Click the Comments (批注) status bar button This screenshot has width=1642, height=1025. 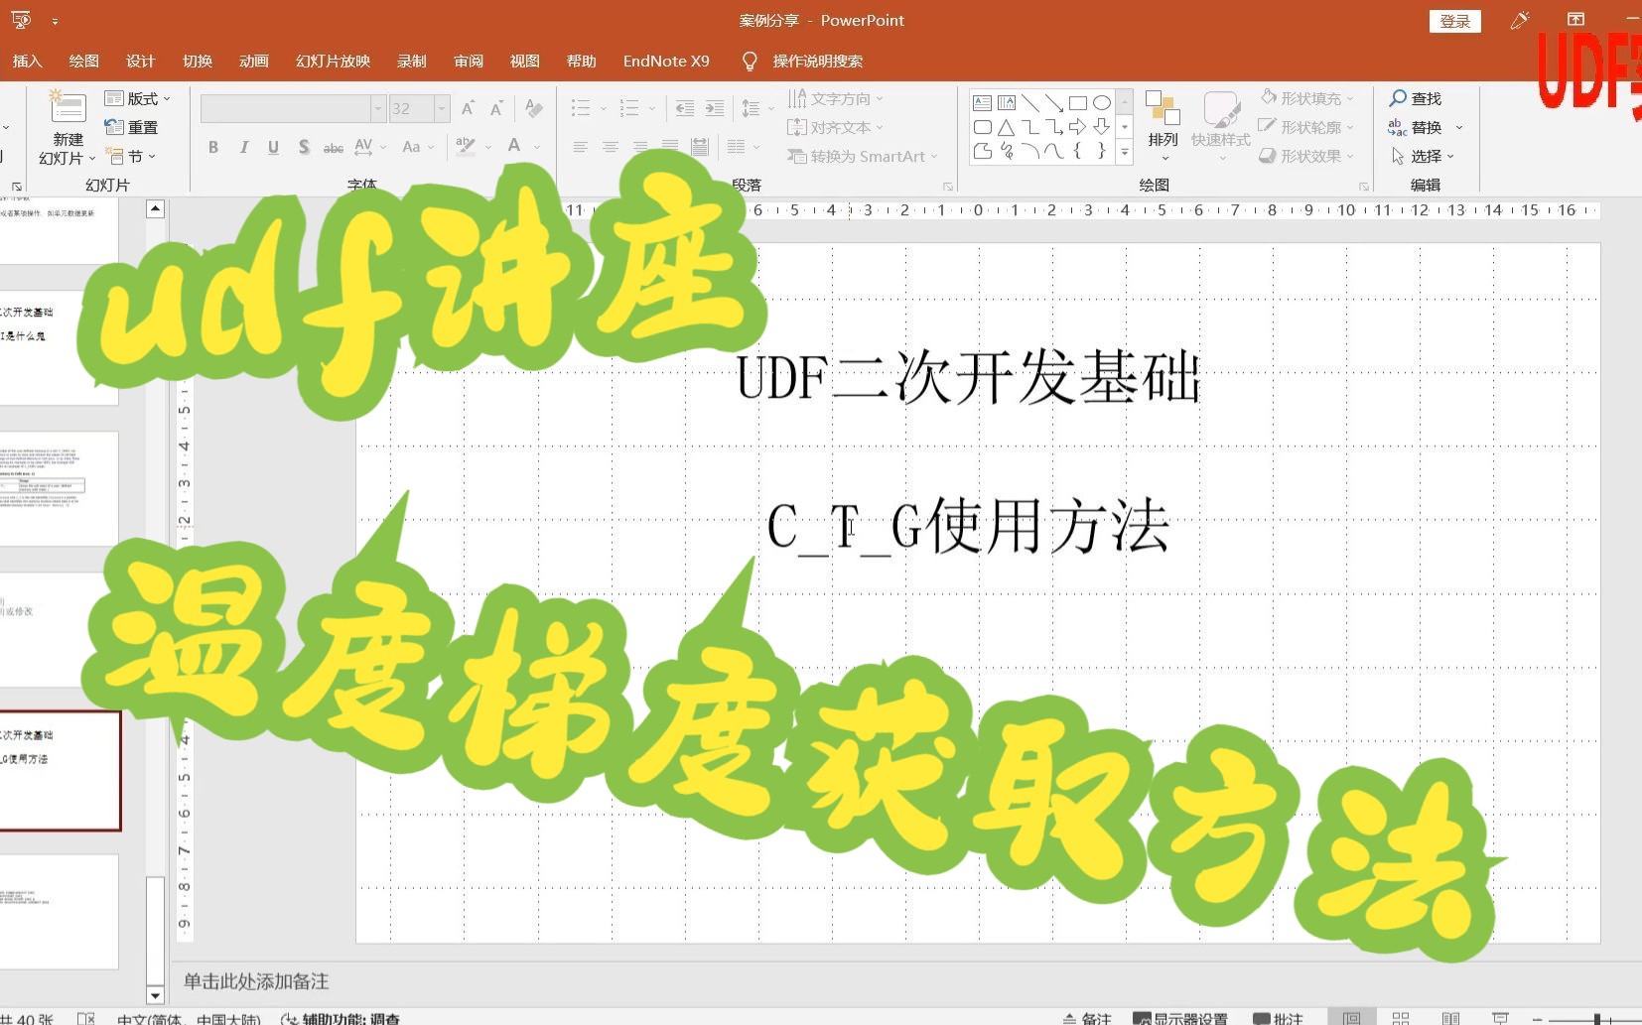tap(1278, 1018)
